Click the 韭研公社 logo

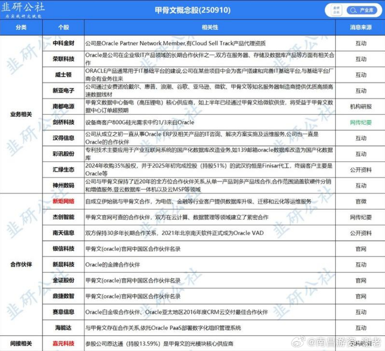23,10
